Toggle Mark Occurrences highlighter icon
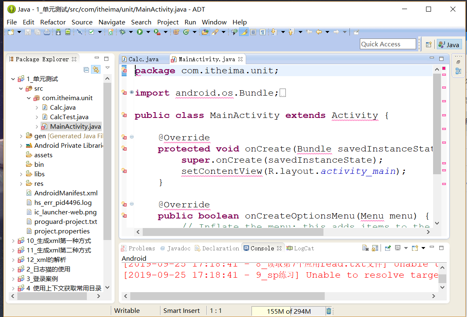The image size is (467, 317). [x=244, y=32]
